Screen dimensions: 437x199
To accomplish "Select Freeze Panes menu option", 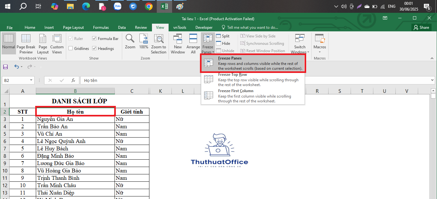I will click(x=253, y=63).
